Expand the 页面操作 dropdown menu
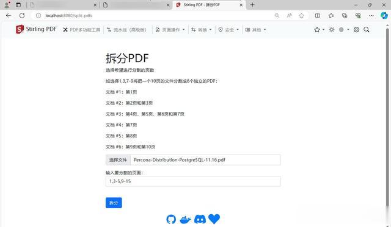Screen dimensions: 391x227 point(170,30)
